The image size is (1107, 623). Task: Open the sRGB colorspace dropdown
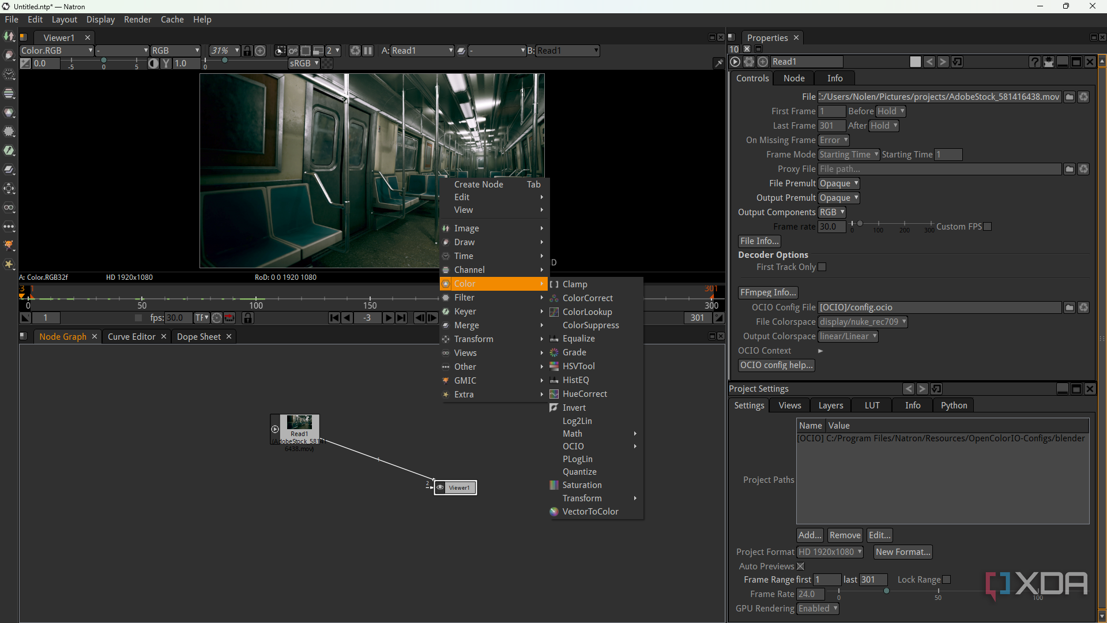pyautogui.click(x=304, y=63)
